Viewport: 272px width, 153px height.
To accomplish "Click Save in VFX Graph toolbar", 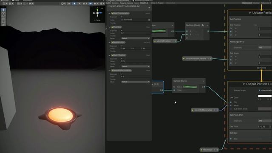I will (x=136, y=3).
